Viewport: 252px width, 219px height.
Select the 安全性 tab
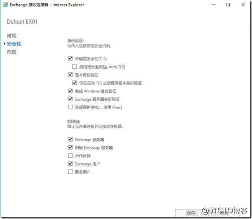(x=14, y=44)
